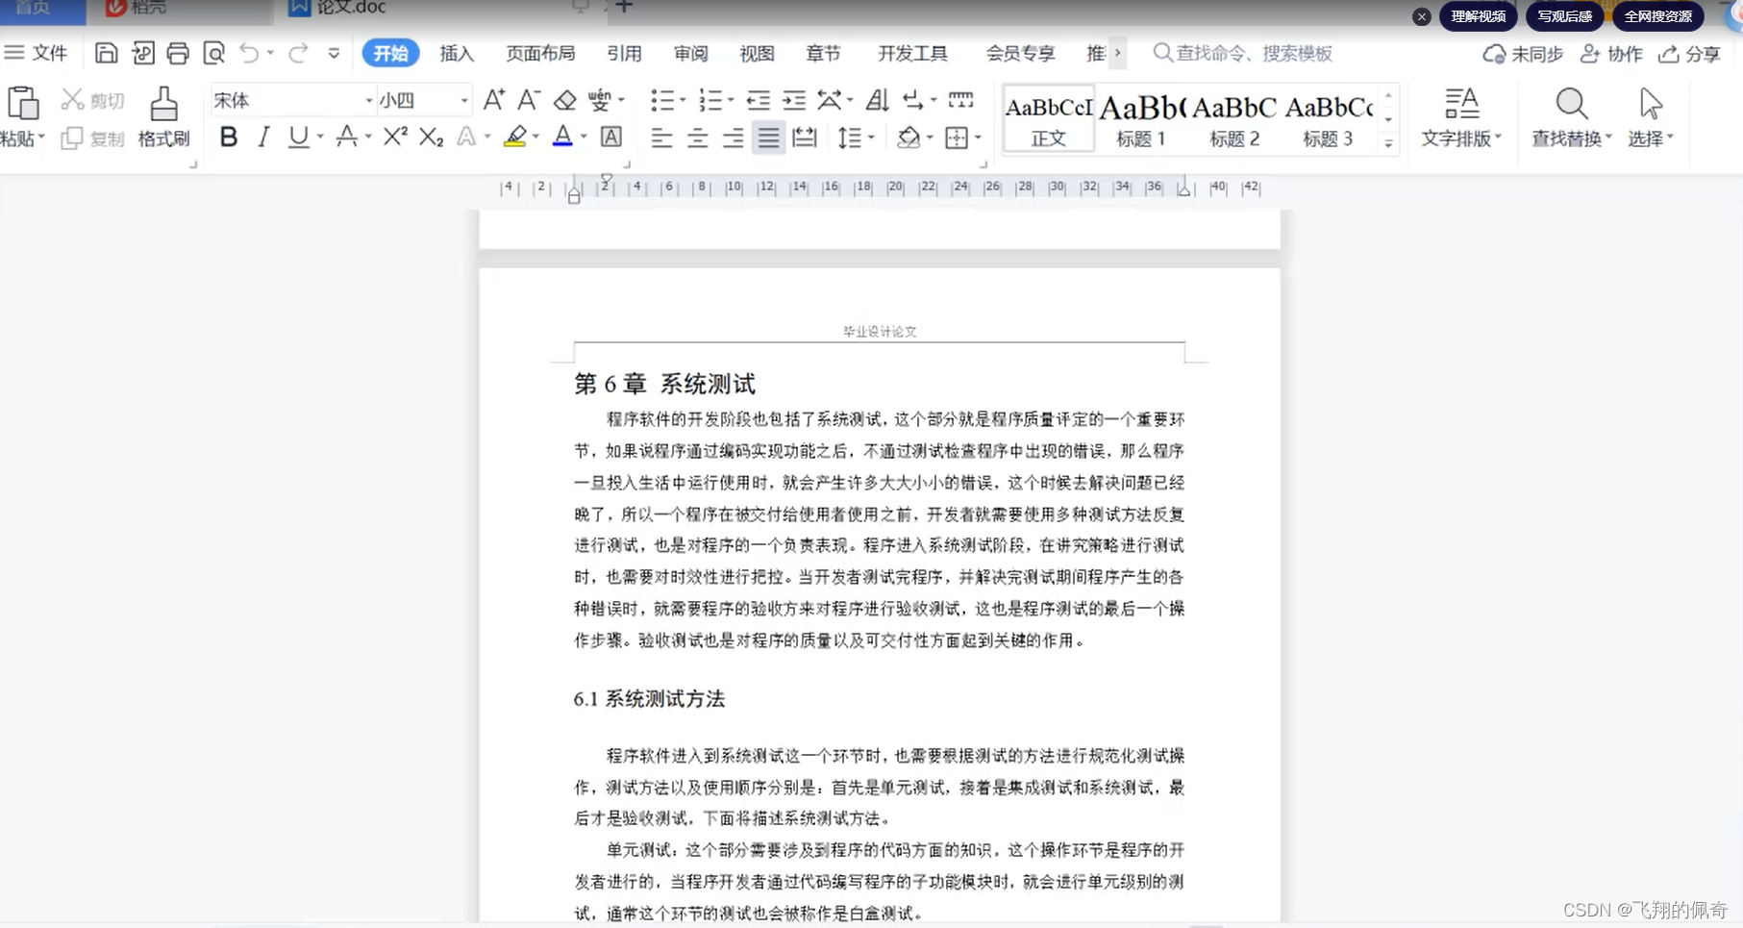
Task: Click the Clear Formatting eraser icon
Action: (565, 100)
